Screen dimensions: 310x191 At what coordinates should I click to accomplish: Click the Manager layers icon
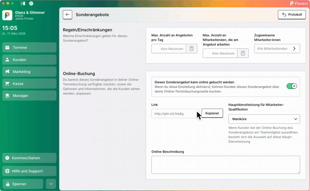(7, 96)
